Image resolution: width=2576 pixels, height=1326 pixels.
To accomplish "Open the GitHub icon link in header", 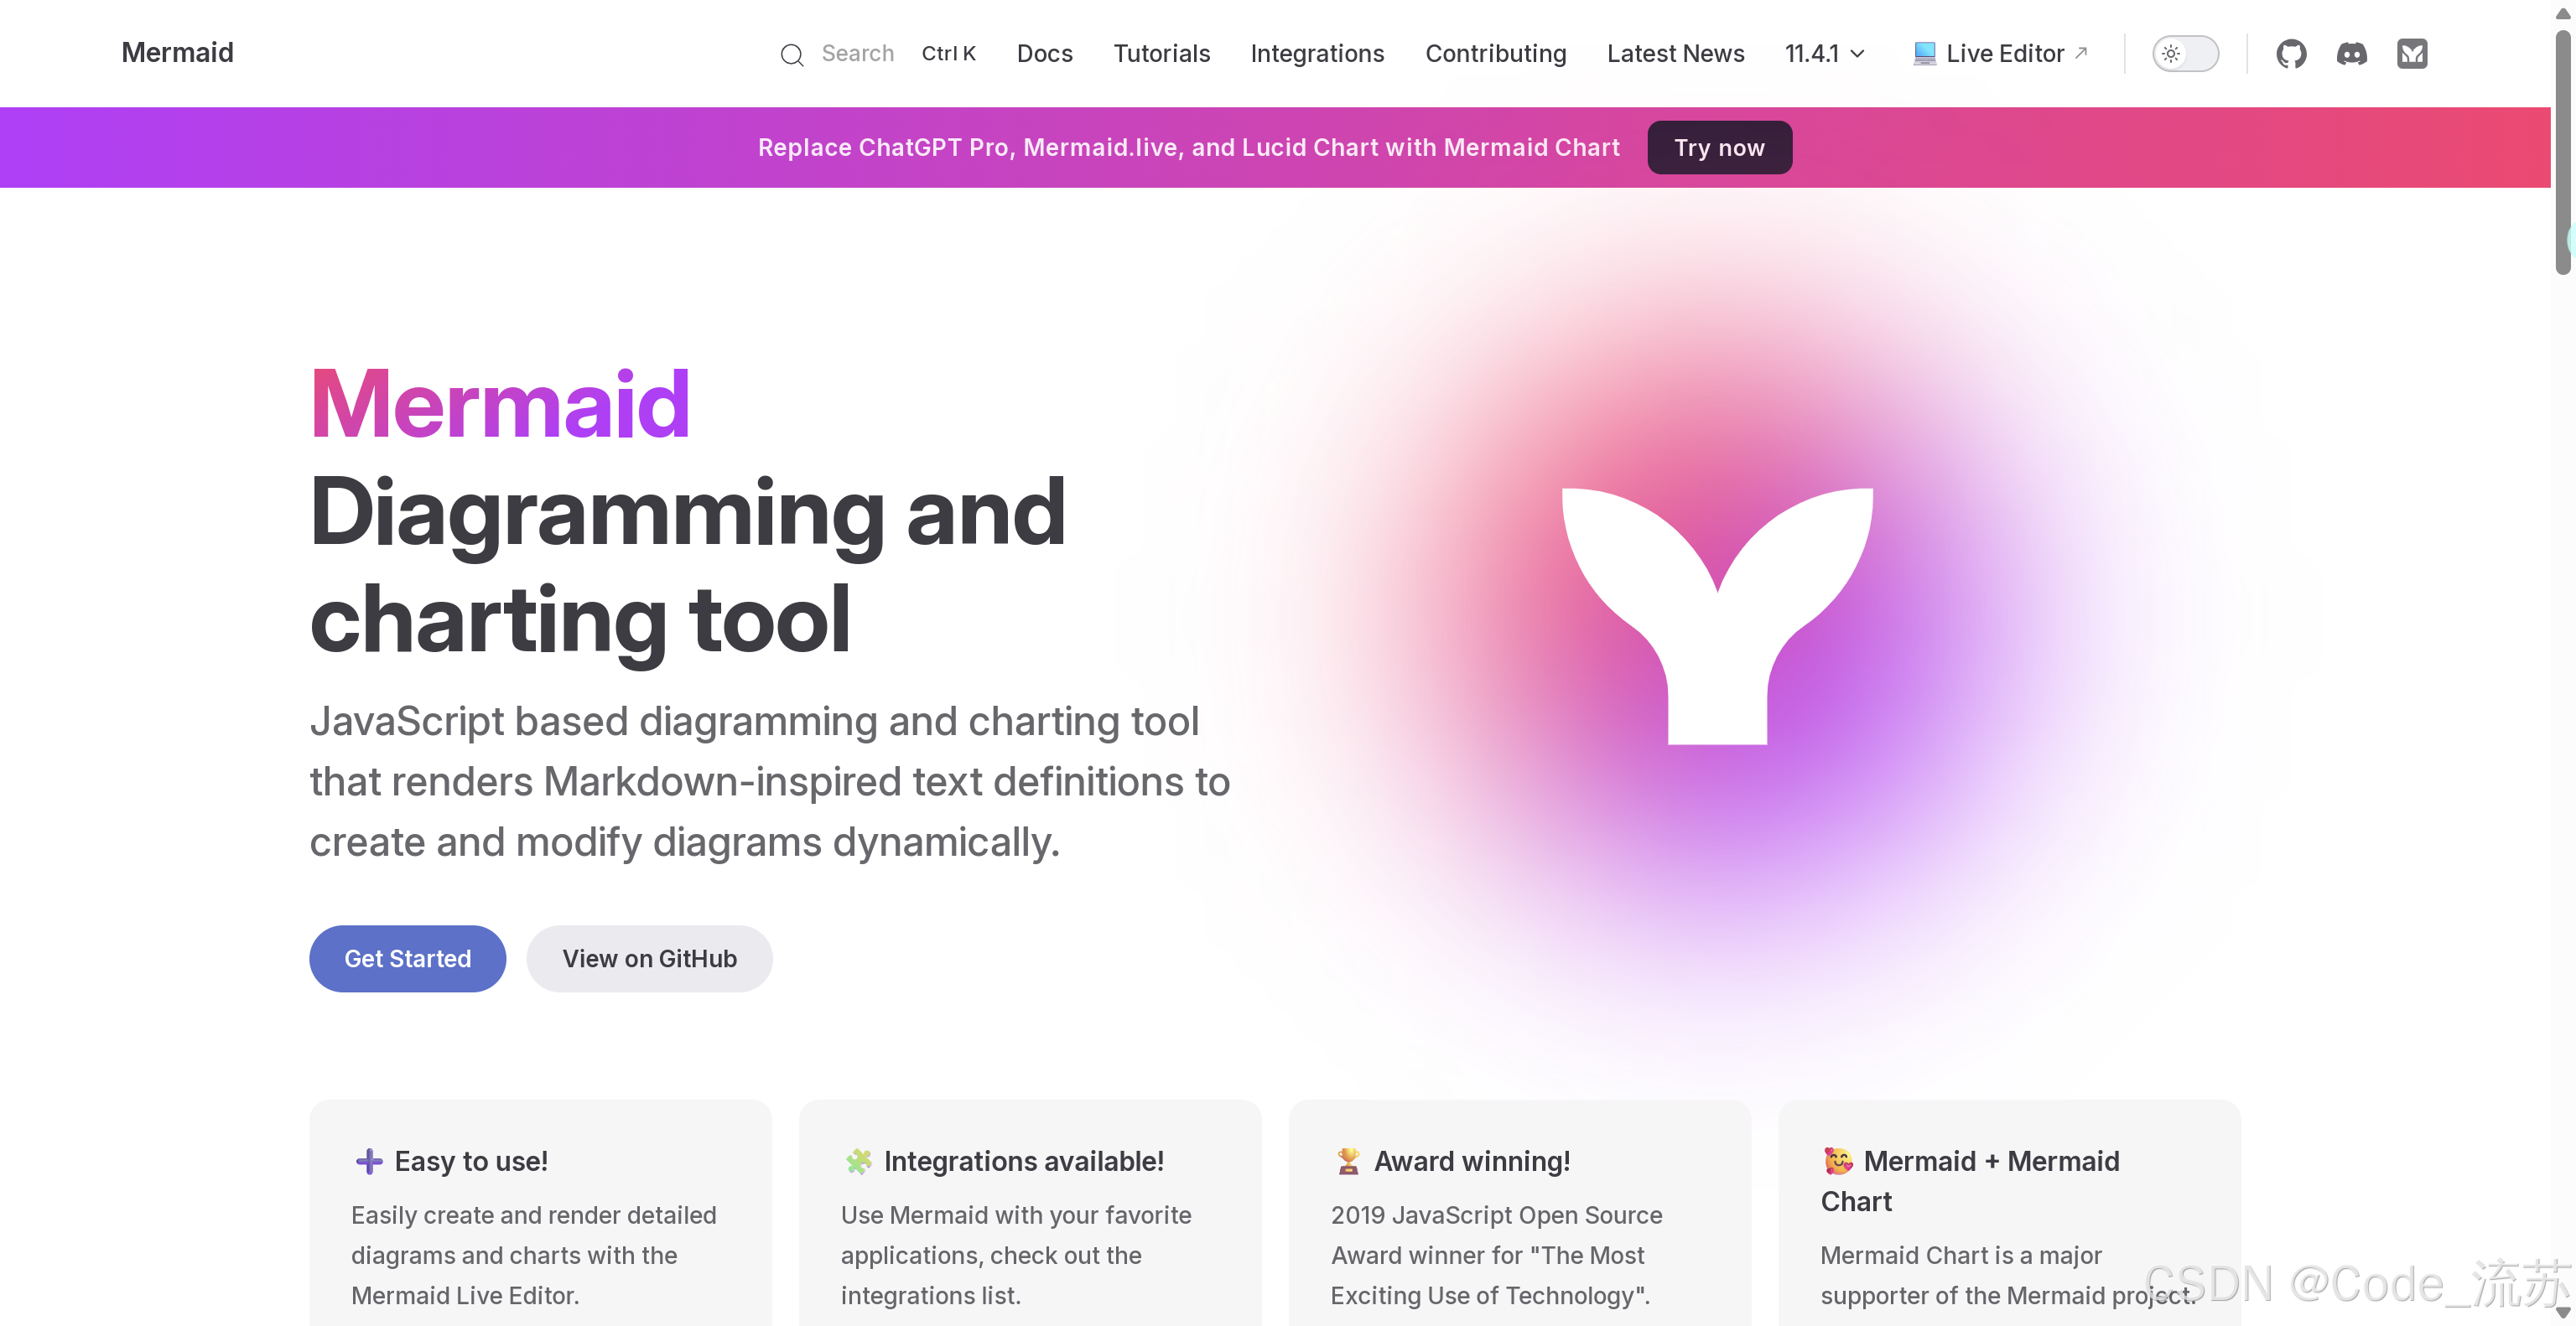I will coord(2291,53).
